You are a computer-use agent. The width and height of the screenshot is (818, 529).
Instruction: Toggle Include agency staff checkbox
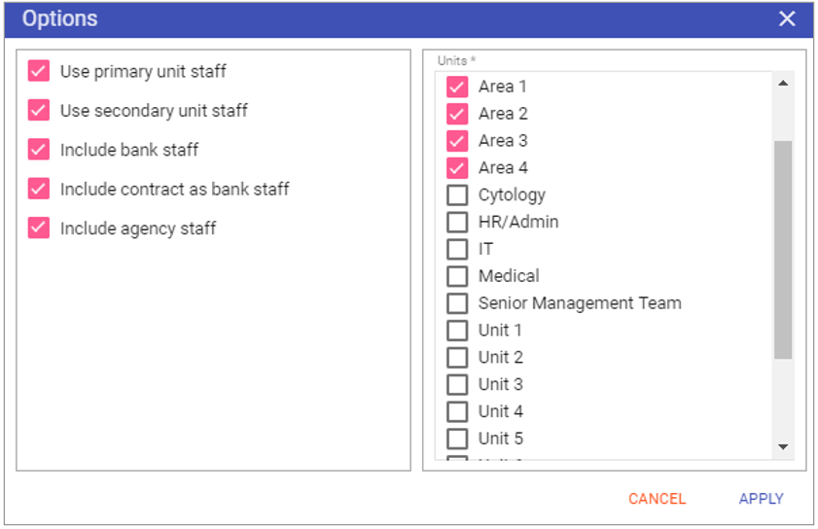click(39, 228)
